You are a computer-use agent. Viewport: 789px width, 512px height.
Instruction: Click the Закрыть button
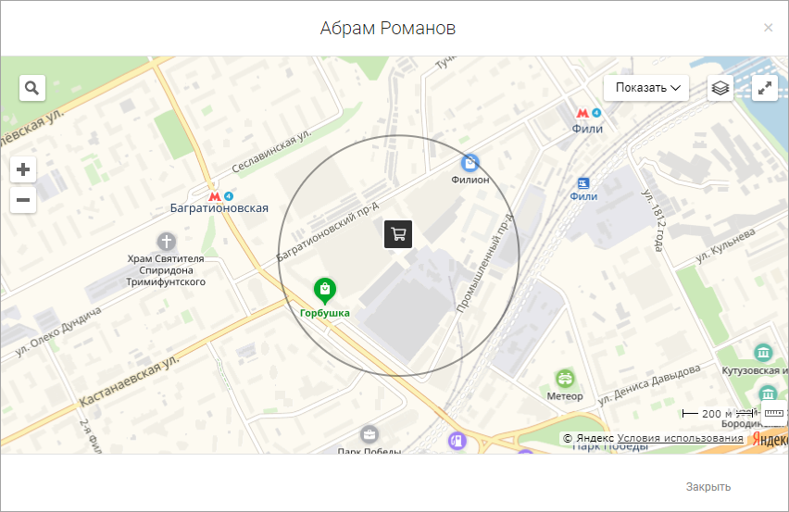coord(708,486)
